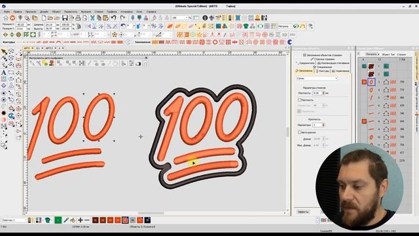Select the lettering A tool in toolbox
Screen dimensions: 419x236
(x=4, y=73)
